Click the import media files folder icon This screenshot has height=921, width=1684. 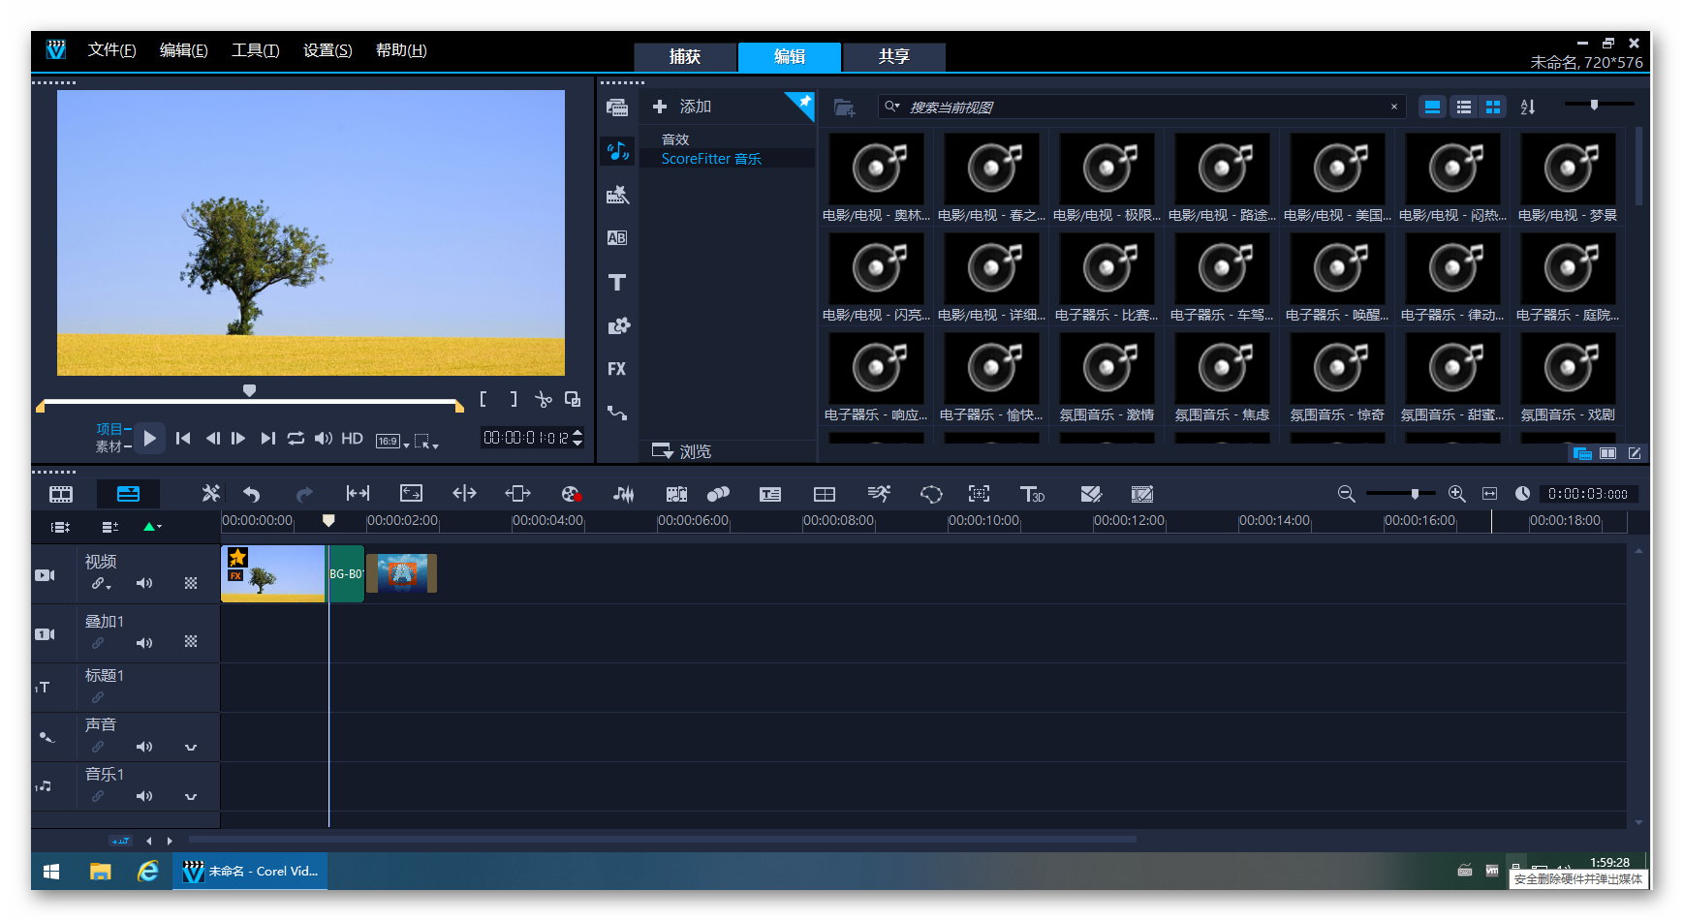[x=844, y=107]
